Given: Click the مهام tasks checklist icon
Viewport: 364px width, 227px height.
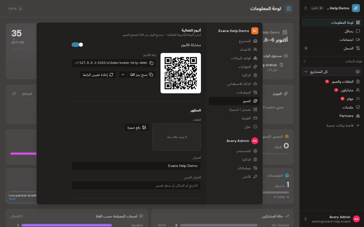Looking at the screenshot, I should point(358,99).
